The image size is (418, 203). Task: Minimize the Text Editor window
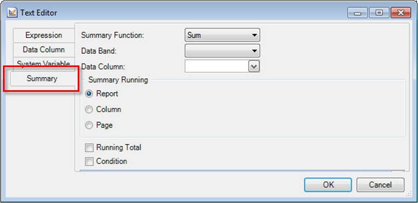[x=358, y=13]
